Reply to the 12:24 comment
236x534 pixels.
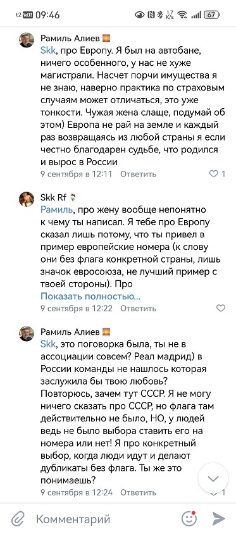pyautogui.click(x=139, y=492)
